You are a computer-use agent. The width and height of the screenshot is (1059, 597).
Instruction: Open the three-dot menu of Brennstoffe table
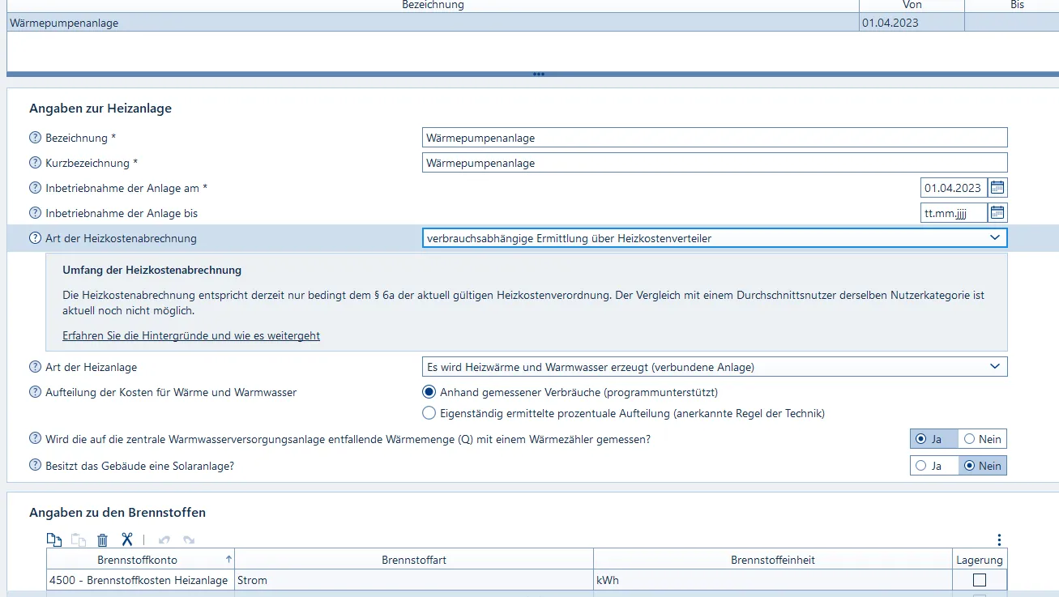pyautogui.click(x=999, y=540)
